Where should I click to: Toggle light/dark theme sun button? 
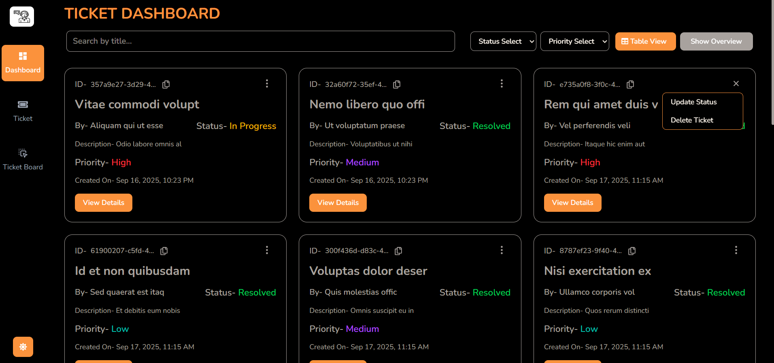click(23, 347)
